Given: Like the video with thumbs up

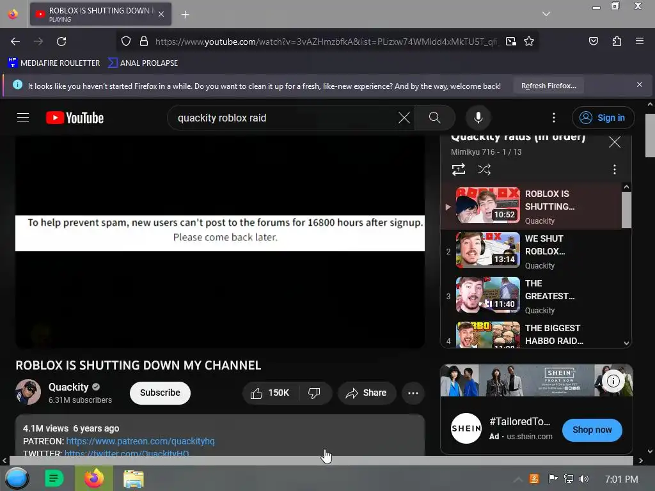Looking at the screenshot, I should point(270,393).
